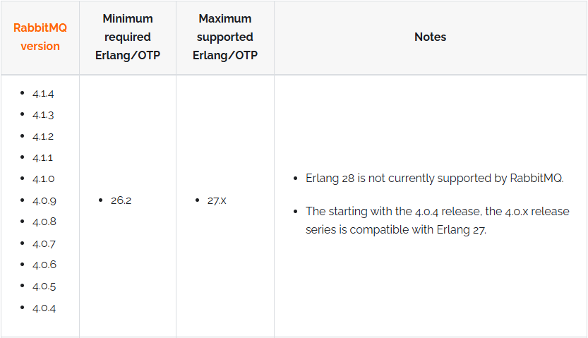Click the Minimum required Erlang/OTP column header

[x=128, y=37]
